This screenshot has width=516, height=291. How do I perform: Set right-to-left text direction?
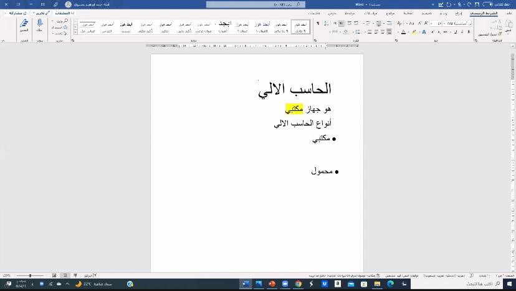tap(341, 24)
